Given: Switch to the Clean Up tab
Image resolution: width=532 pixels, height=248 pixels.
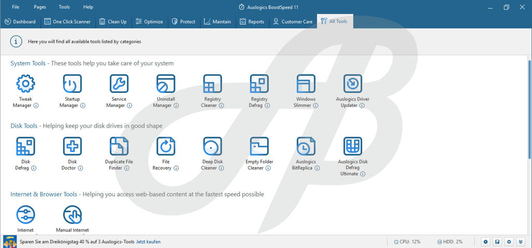Looking at the screenshot, I should coord(113,22).
